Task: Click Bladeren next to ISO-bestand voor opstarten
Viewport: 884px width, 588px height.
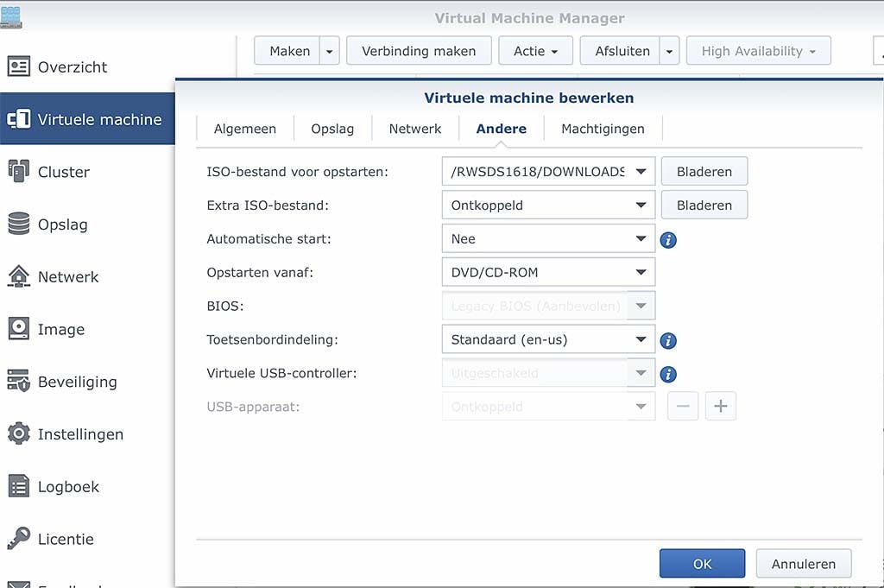Action: point(704,171)
